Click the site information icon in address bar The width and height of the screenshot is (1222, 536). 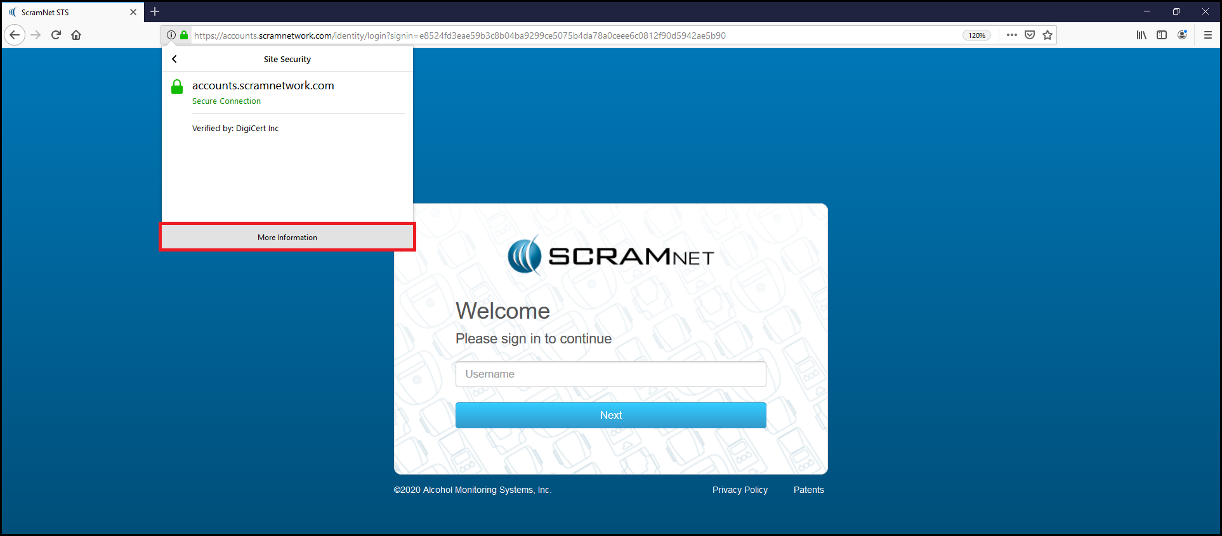tap(171, 35)
